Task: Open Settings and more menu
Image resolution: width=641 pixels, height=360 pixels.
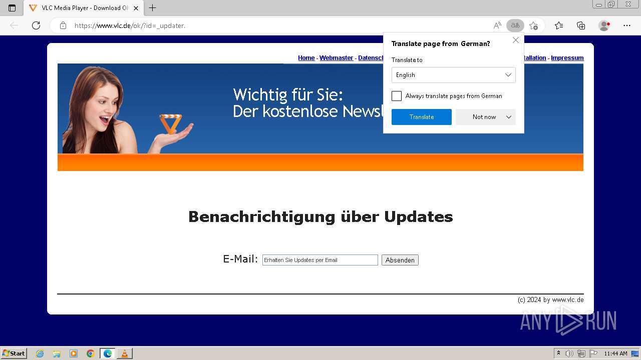Action: 627,25
